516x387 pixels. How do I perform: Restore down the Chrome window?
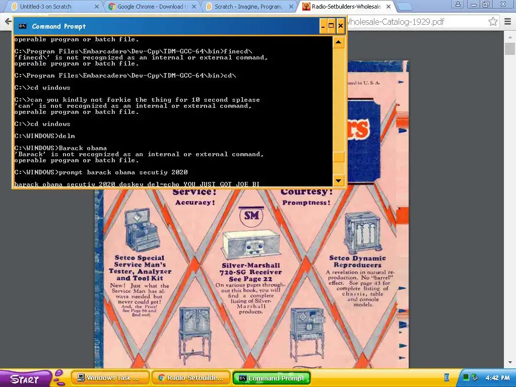pos(486,4)
